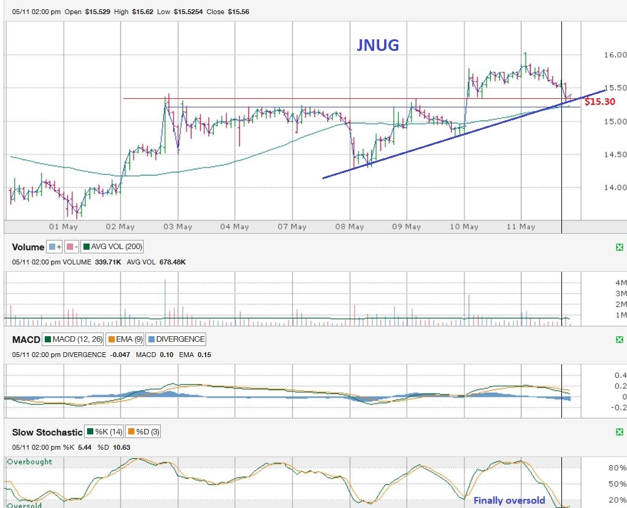
Task: Click the 08 May date axis label
Action: point(349,227)
